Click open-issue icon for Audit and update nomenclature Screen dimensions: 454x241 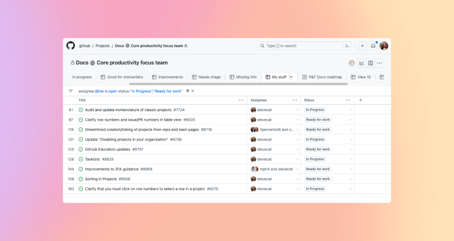(81, 110)
